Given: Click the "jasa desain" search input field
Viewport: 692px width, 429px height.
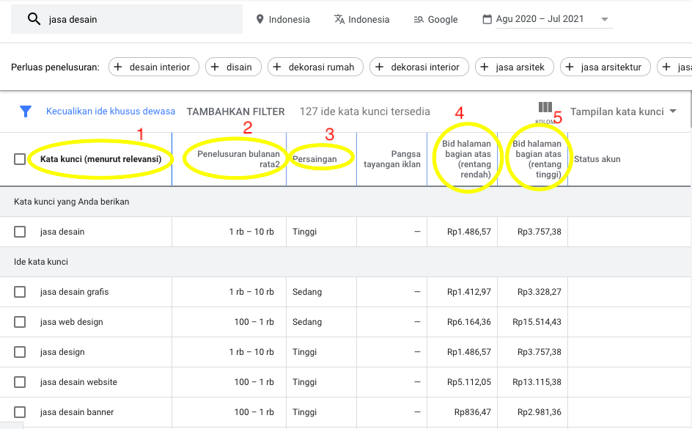Looking at the screenshot, I should 132,19.
